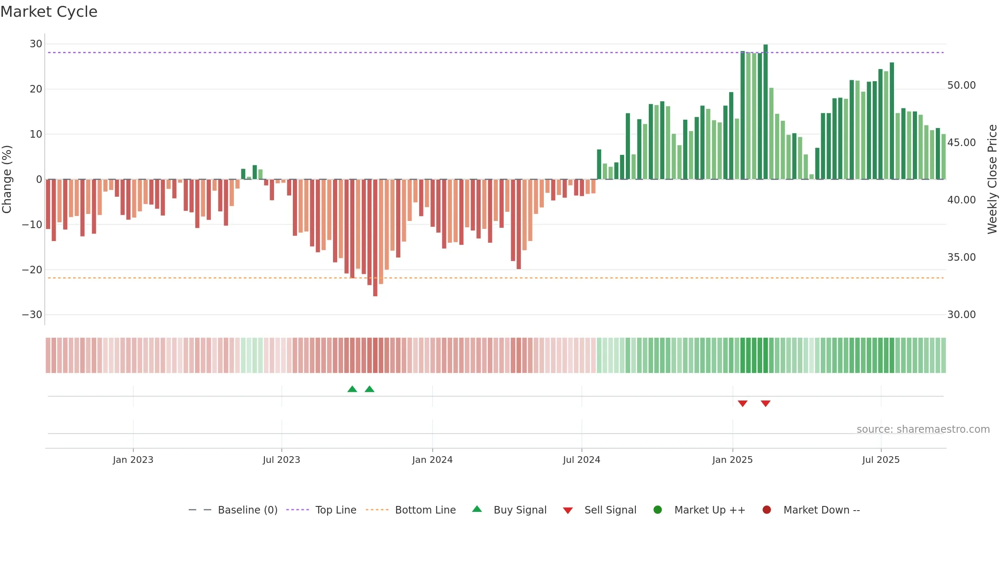Click the Jan 2023 axis label
The image size is (1004, 565).
(133, 460)
